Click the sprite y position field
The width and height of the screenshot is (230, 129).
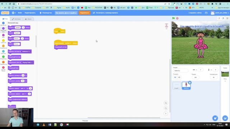[x=215, y=70]
